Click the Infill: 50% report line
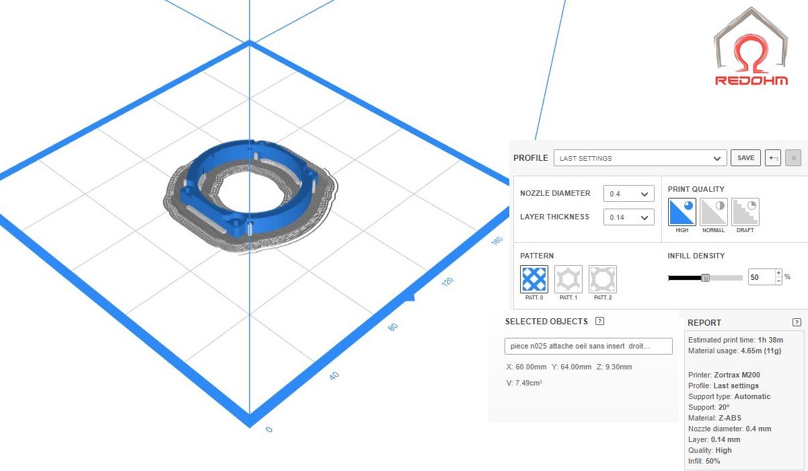Image resolution: width=808 pixels, height=471 pixels. [x=704, y=461]
